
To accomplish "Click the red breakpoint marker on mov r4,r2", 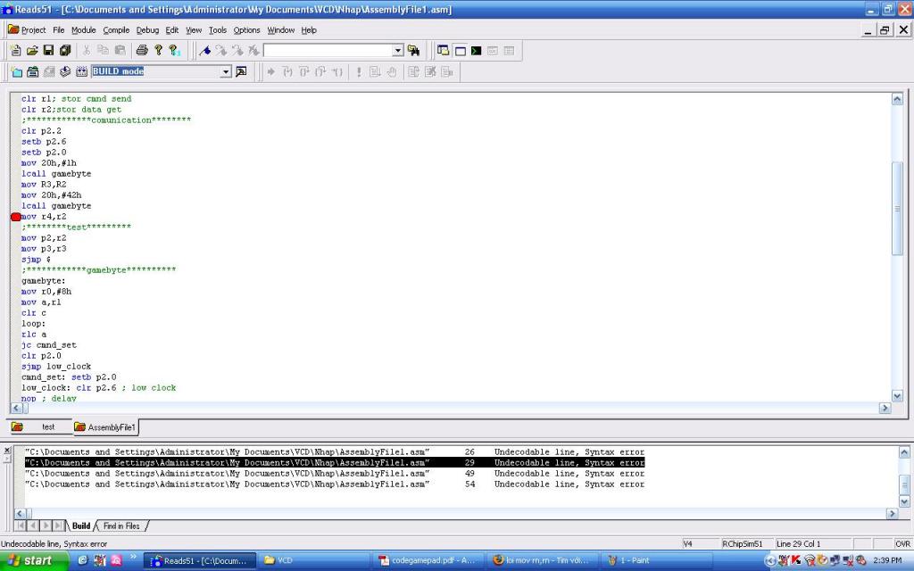I will click(x=16, y=217).
